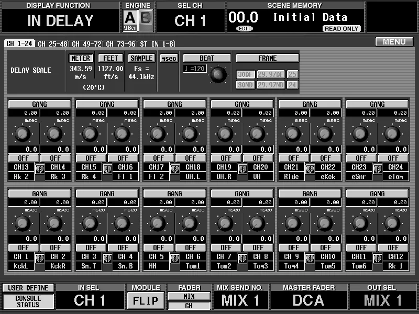Click the BEAT tempo knob

(218, 74)
